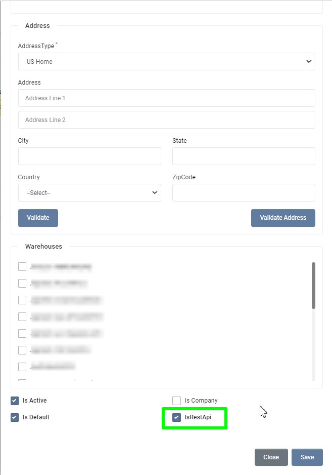The height and width of the screenshot is (475, 332).
Task: Click into the City text box
Action: 89,156
